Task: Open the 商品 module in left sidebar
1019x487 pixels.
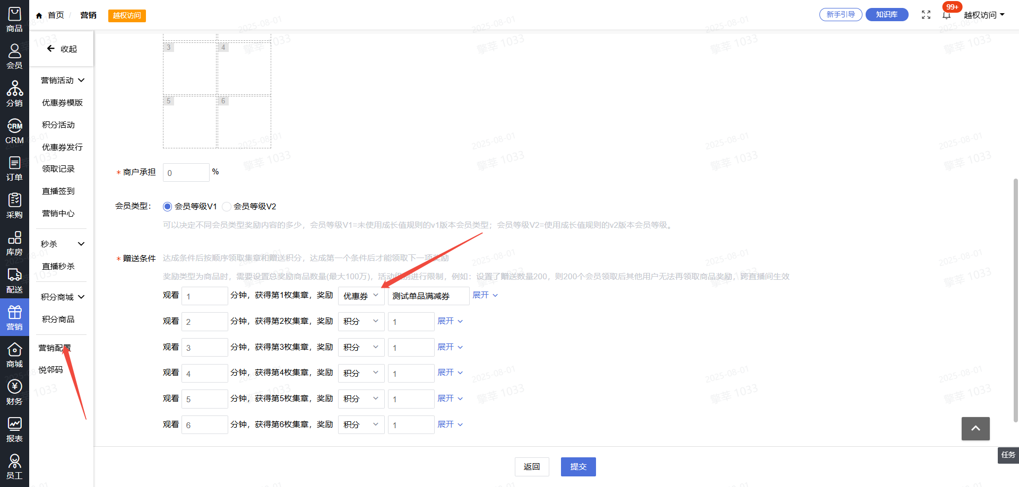Action: (x=14, y=20)
